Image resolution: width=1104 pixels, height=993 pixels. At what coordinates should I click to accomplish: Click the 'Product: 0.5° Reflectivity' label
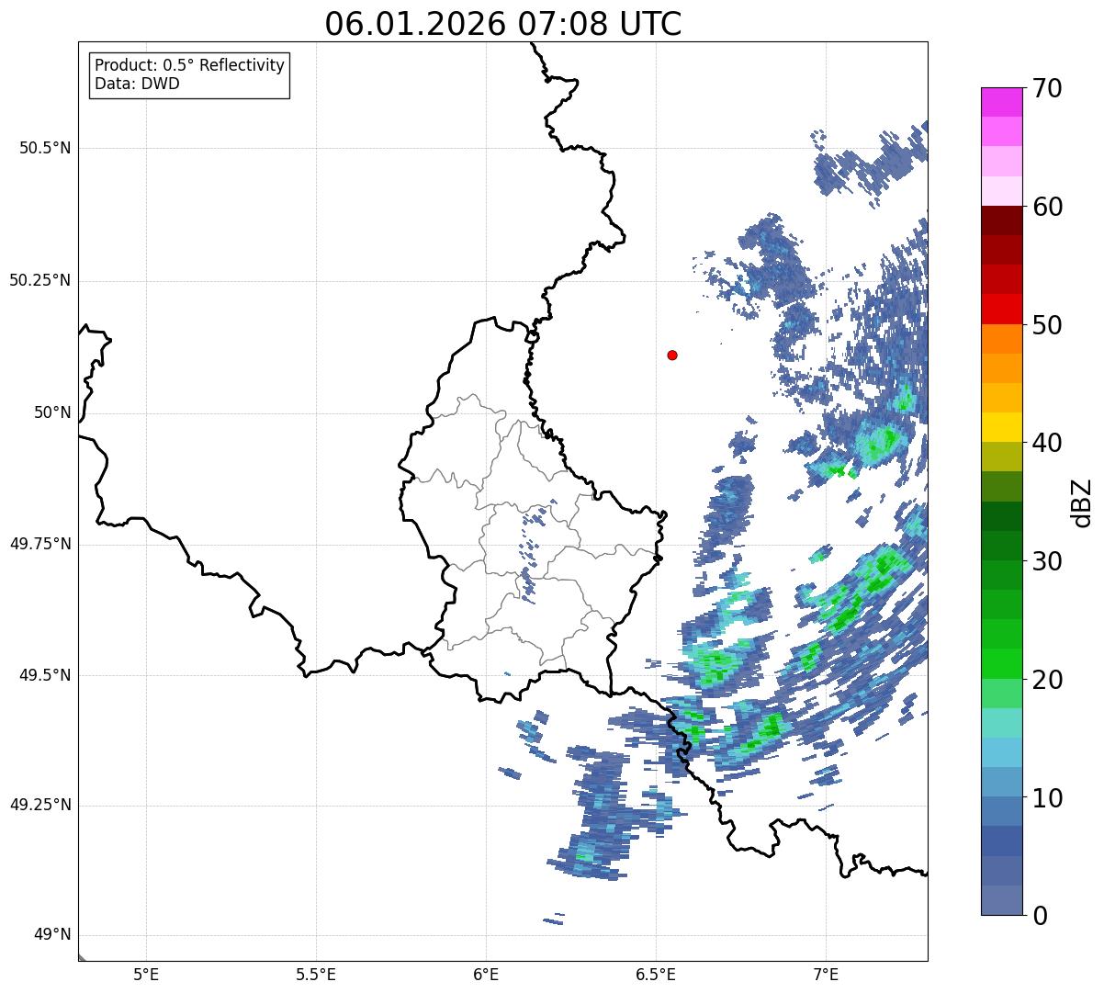pos(189,65)
